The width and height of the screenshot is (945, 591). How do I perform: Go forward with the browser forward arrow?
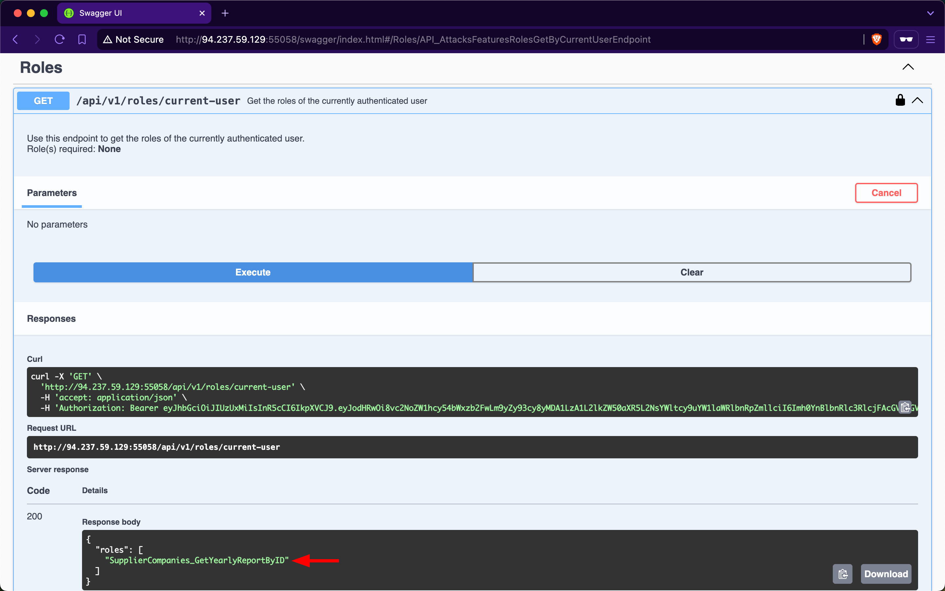point(37,39)
